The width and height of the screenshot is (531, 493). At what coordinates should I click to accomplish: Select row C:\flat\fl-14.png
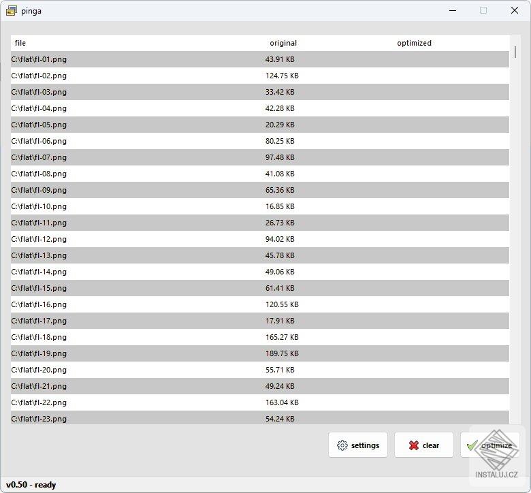tap(260, 272)
